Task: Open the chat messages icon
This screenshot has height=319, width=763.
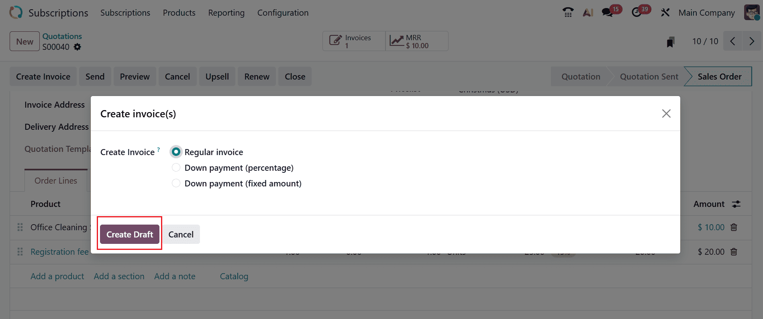Action: (608, 12)
